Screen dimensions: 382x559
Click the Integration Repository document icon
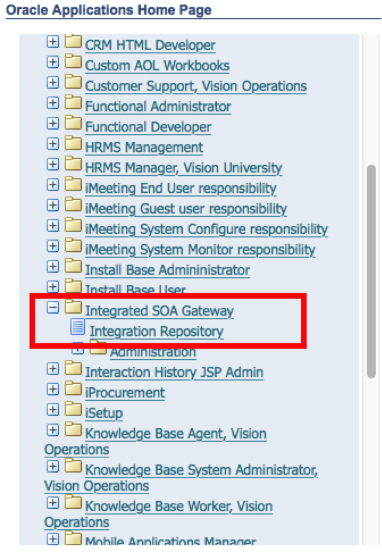pyautogui.click(x=77, y=327)
